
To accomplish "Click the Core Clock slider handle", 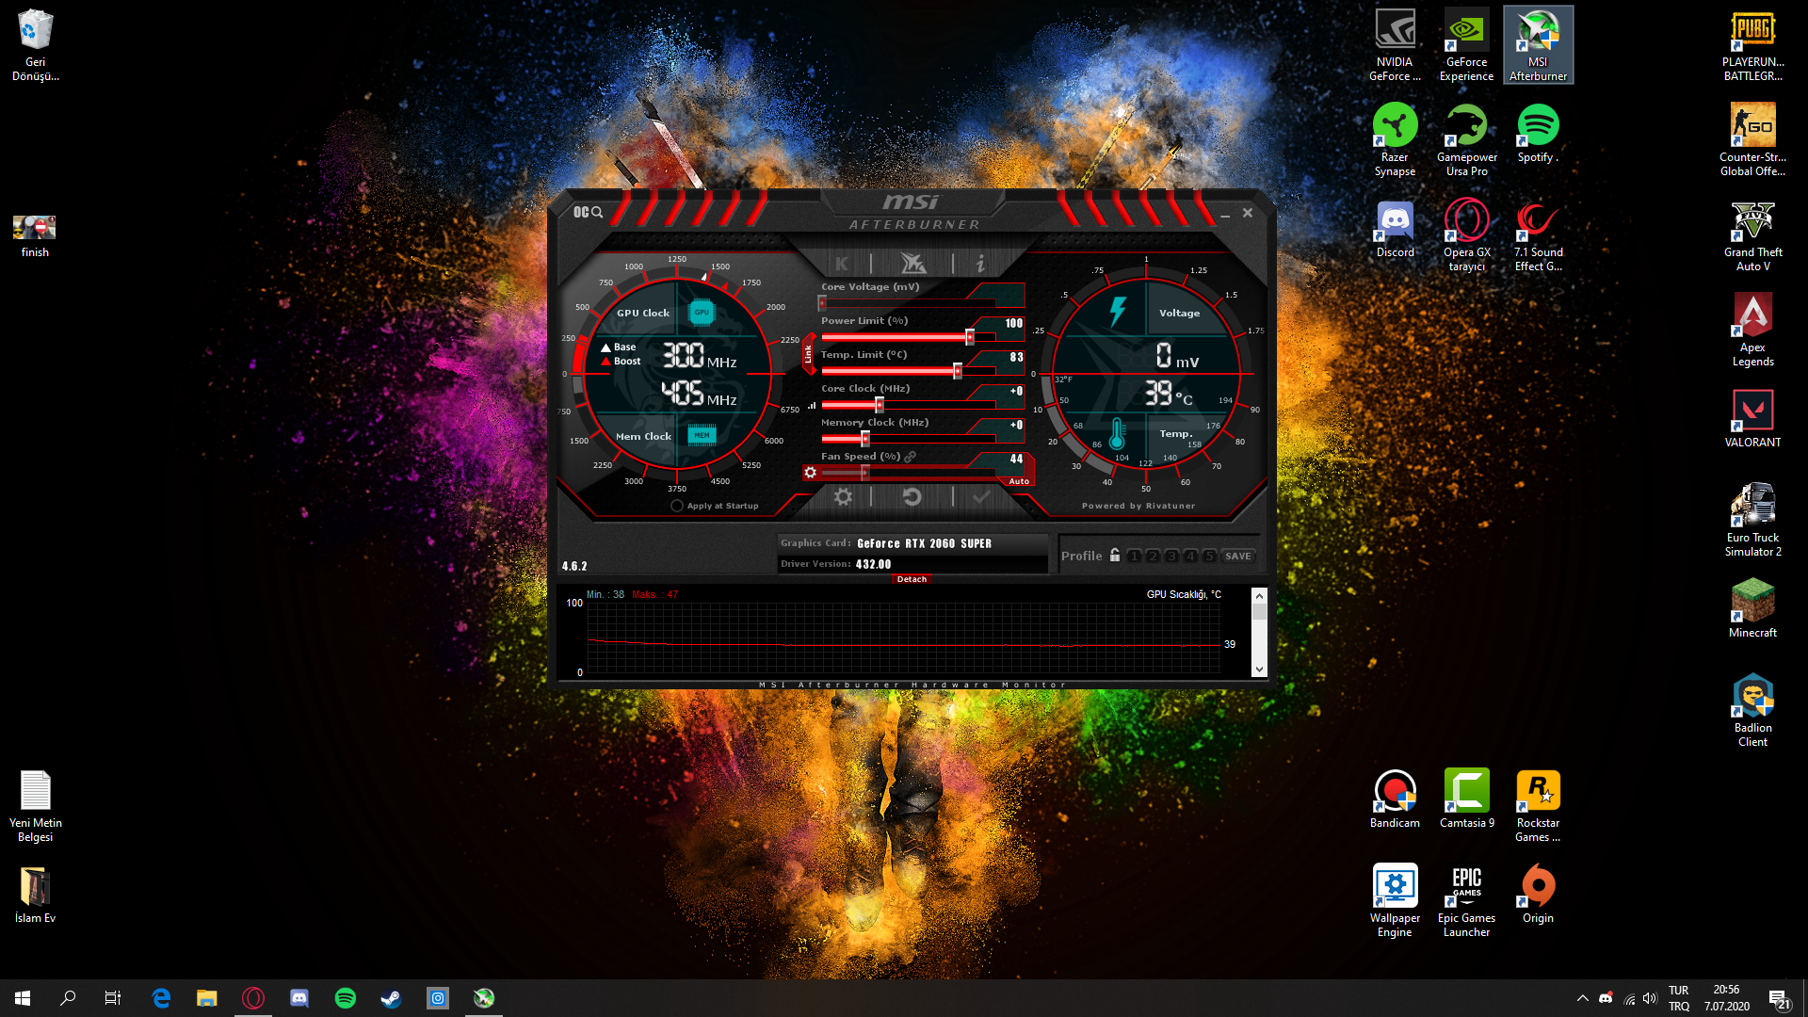I will [880, 405].
